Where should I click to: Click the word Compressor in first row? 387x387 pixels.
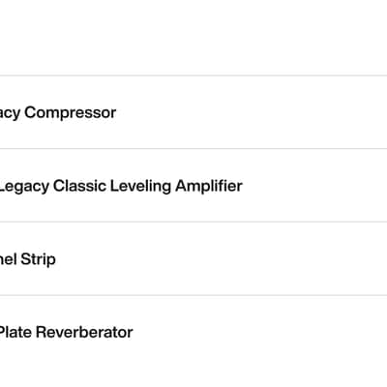click(71, 113)
